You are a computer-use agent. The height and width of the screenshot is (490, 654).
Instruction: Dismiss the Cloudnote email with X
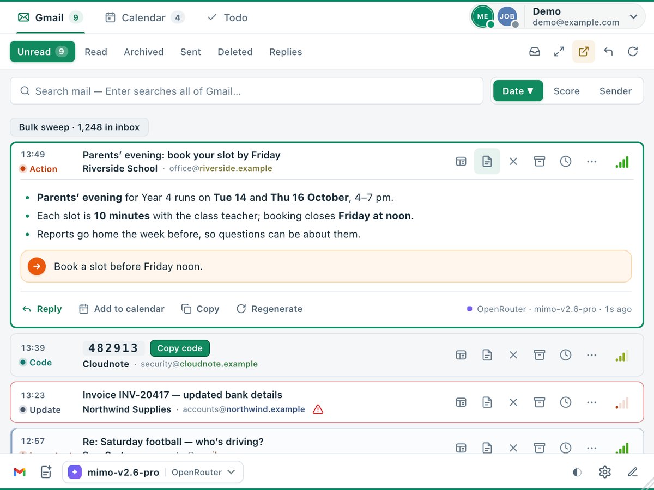[x=513, y=355]
